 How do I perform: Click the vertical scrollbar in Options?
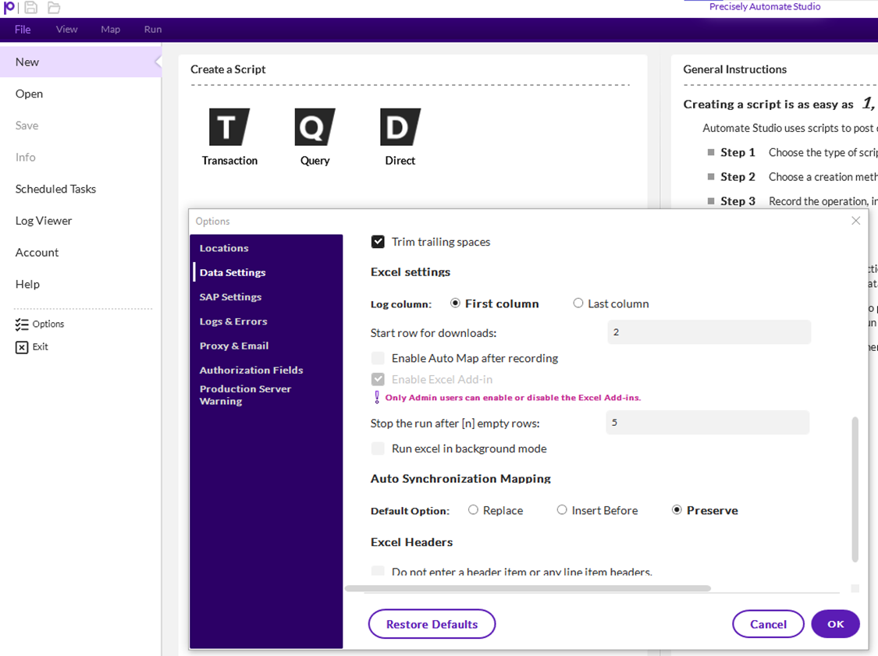coord(855,488)
